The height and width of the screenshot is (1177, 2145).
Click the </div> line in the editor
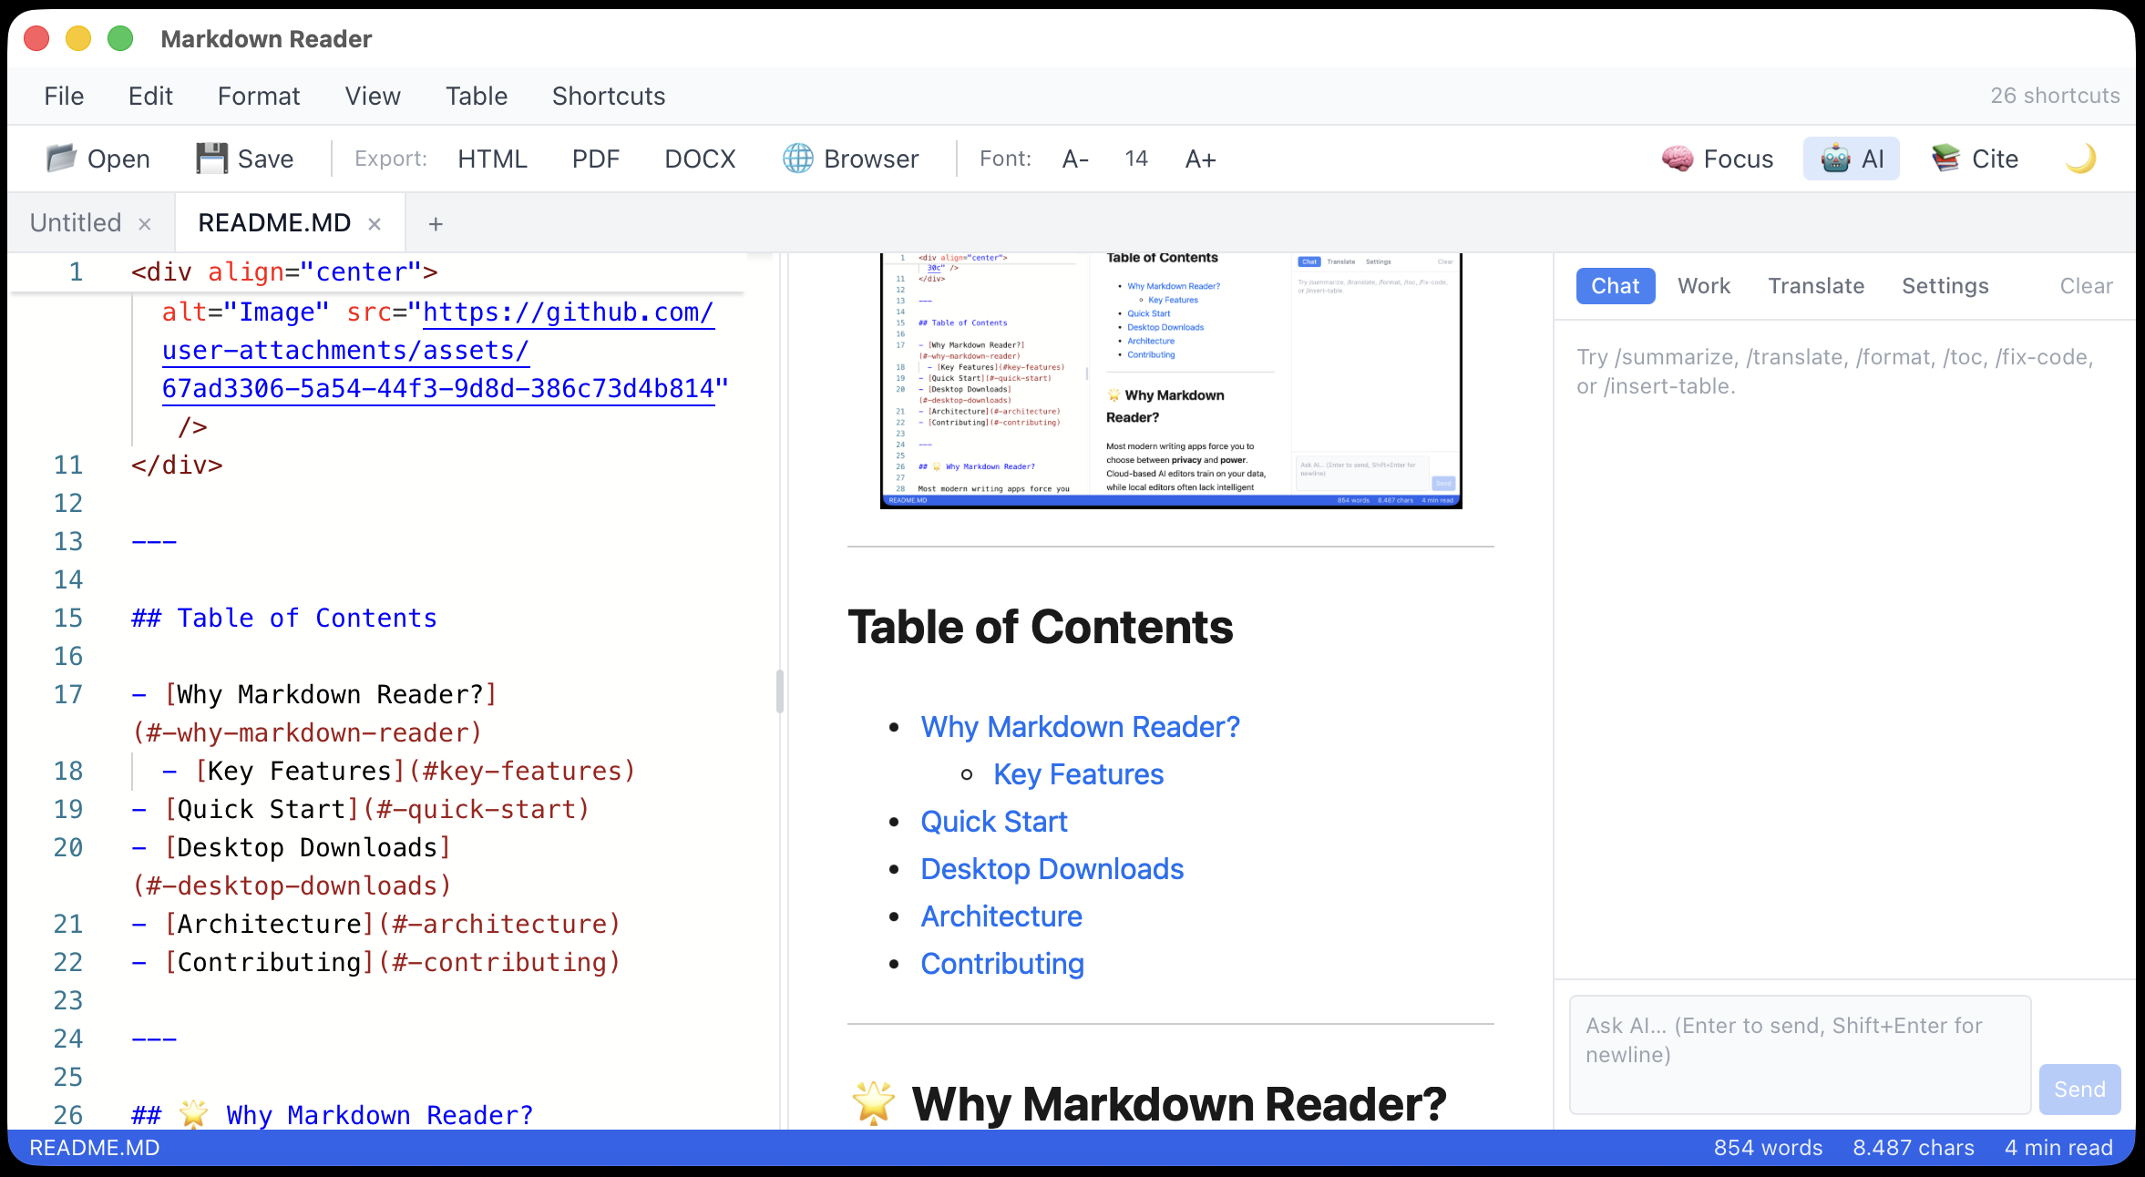coord(177,465)
